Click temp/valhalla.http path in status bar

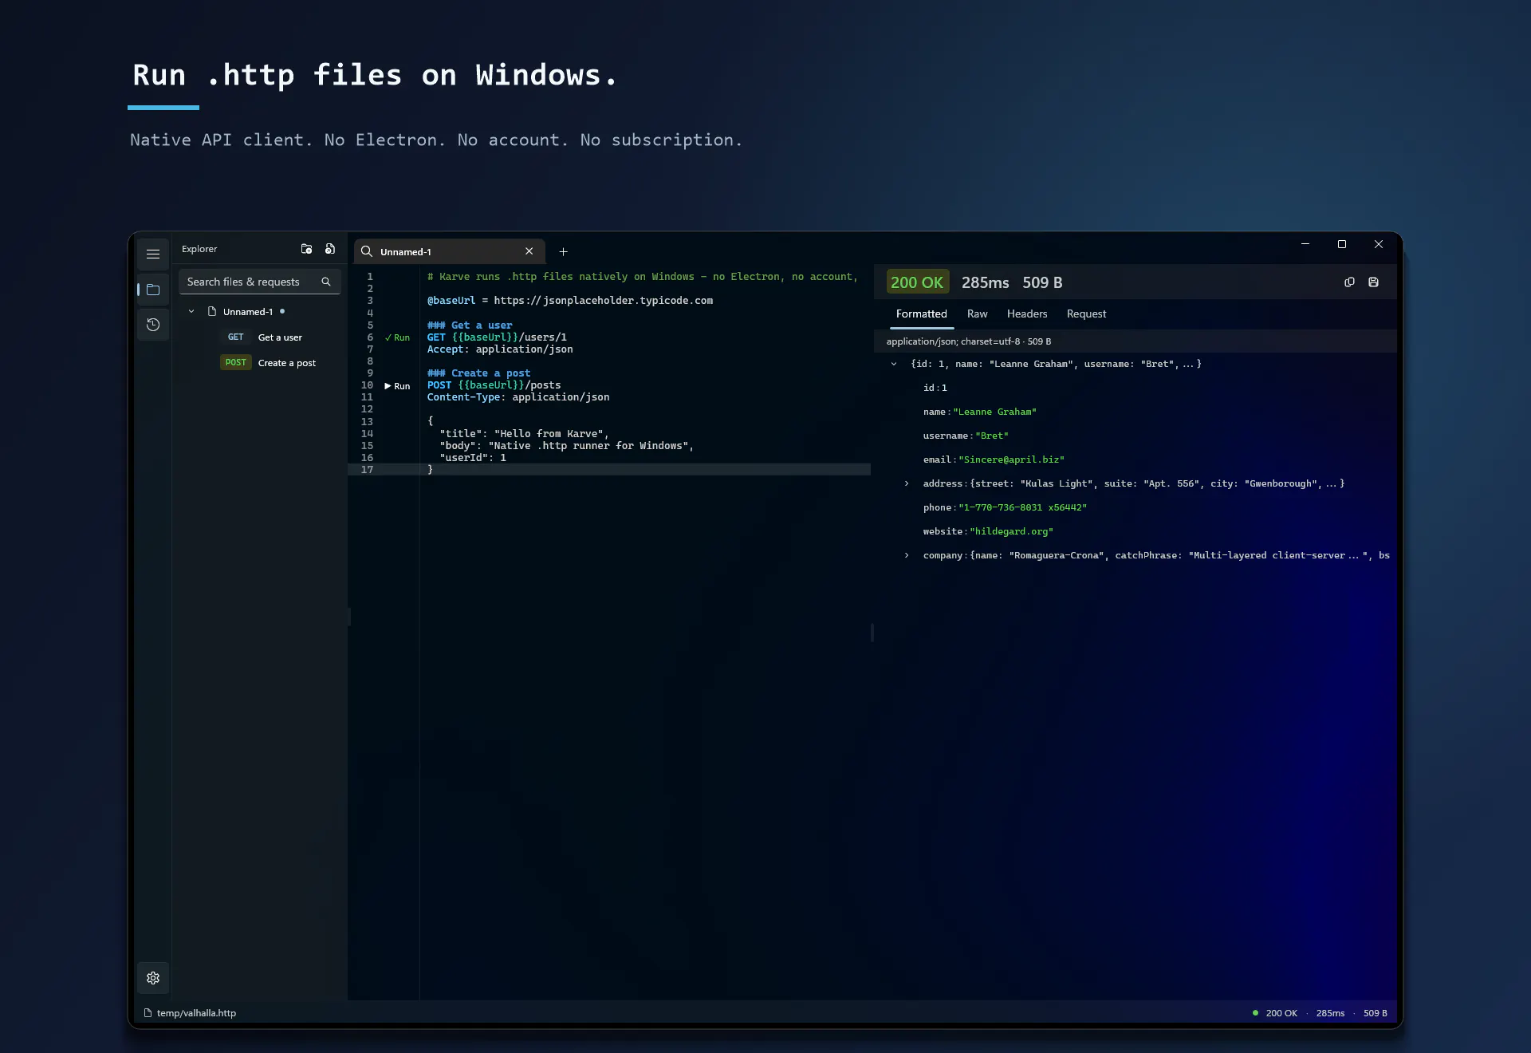[x=196, y=1013]
